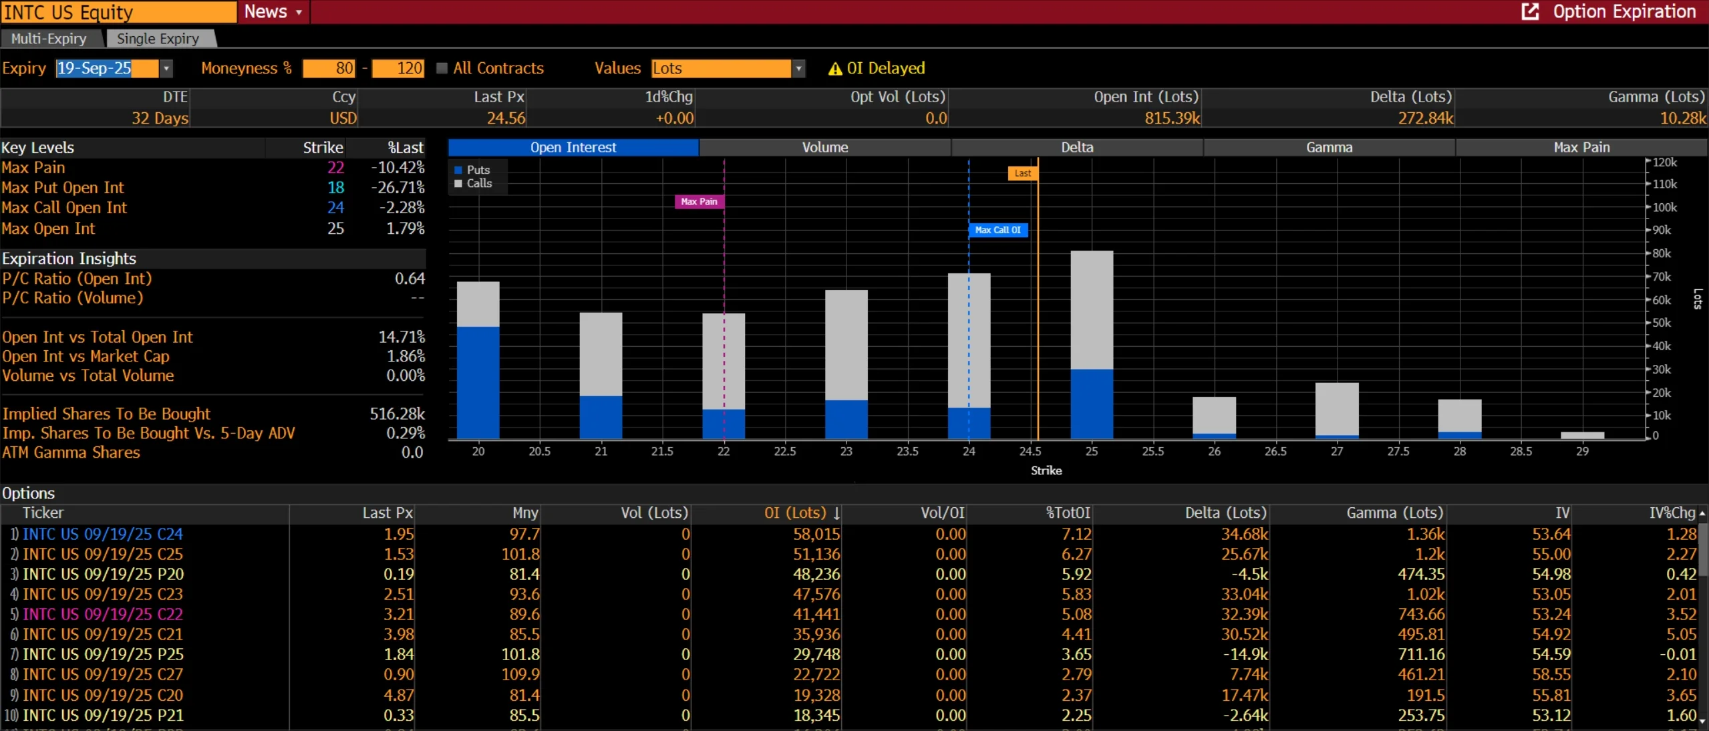Screen dimensions: 1709x731
Task: Open INTC US 09/19/25 C27 option
Action: pyautogui.click(x=103, y=675)
